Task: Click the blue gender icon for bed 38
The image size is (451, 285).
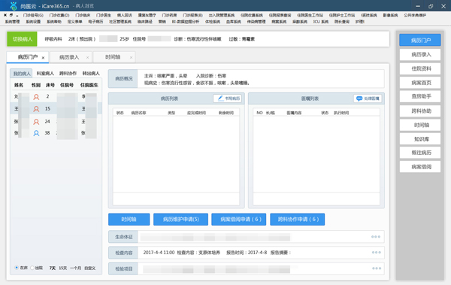Action: [36, 133]
